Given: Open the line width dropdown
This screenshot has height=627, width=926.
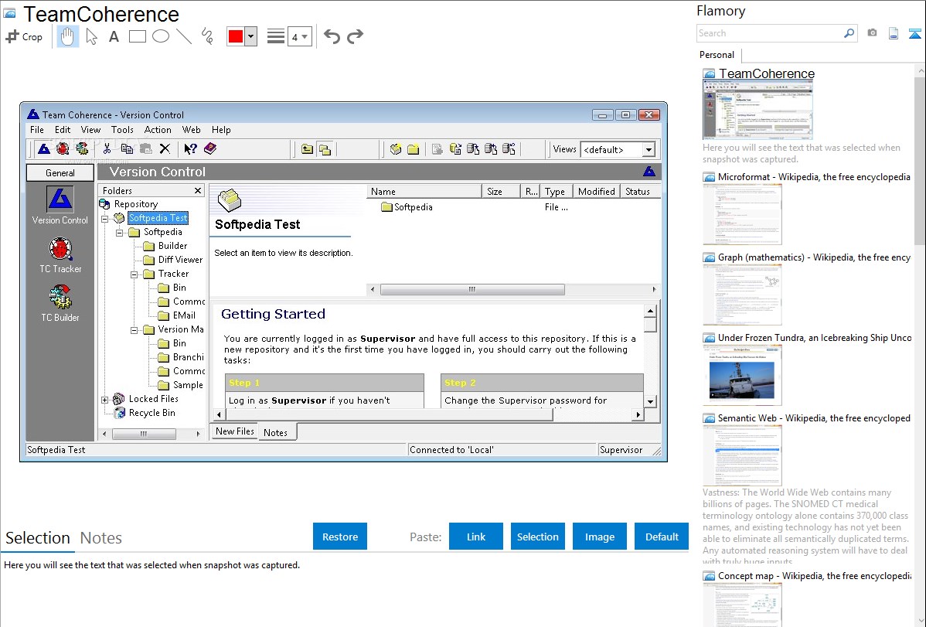Looking at the screenshot, I should point(299,36).
